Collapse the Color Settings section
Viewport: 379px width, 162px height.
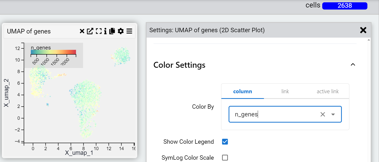[x=353, y=65]
